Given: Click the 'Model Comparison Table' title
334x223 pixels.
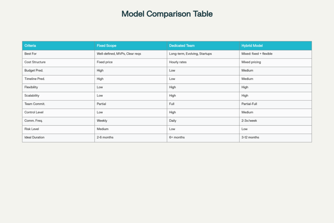Looking at the screenshot, I should (x=167, y=14).
